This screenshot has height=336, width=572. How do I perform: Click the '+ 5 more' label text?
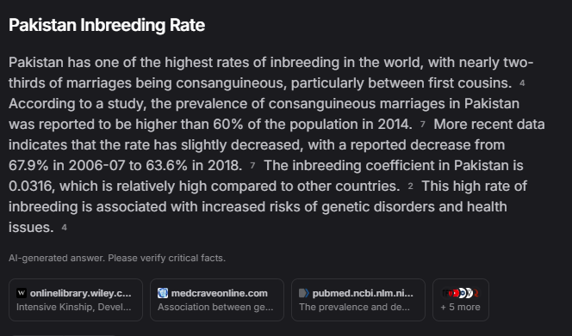coord(460,308)
